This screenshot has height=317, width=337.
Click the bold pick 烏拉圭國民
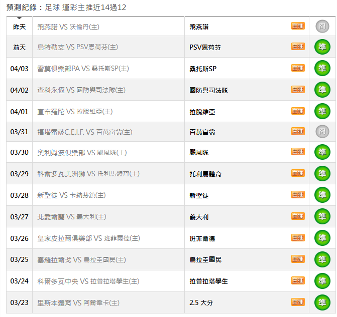[x=205, y=260]
